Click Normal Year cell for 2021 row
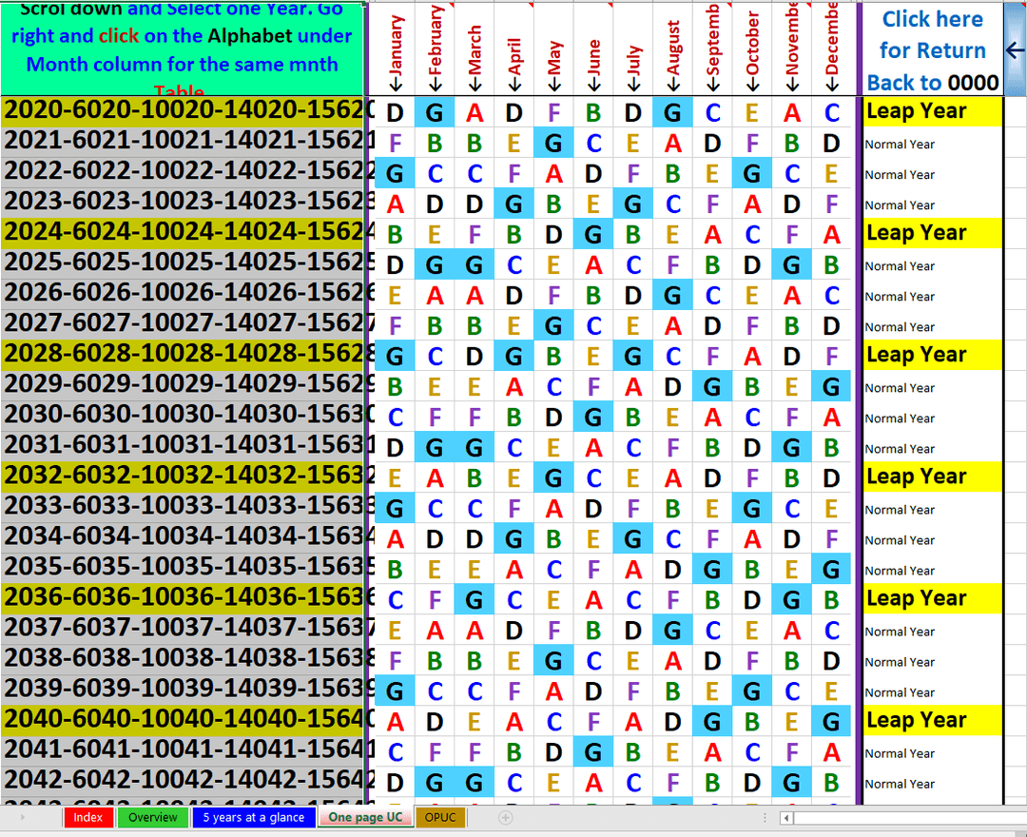Image resolution: width=1027 pixels, height=837 pixels. (x=932, y=144)
